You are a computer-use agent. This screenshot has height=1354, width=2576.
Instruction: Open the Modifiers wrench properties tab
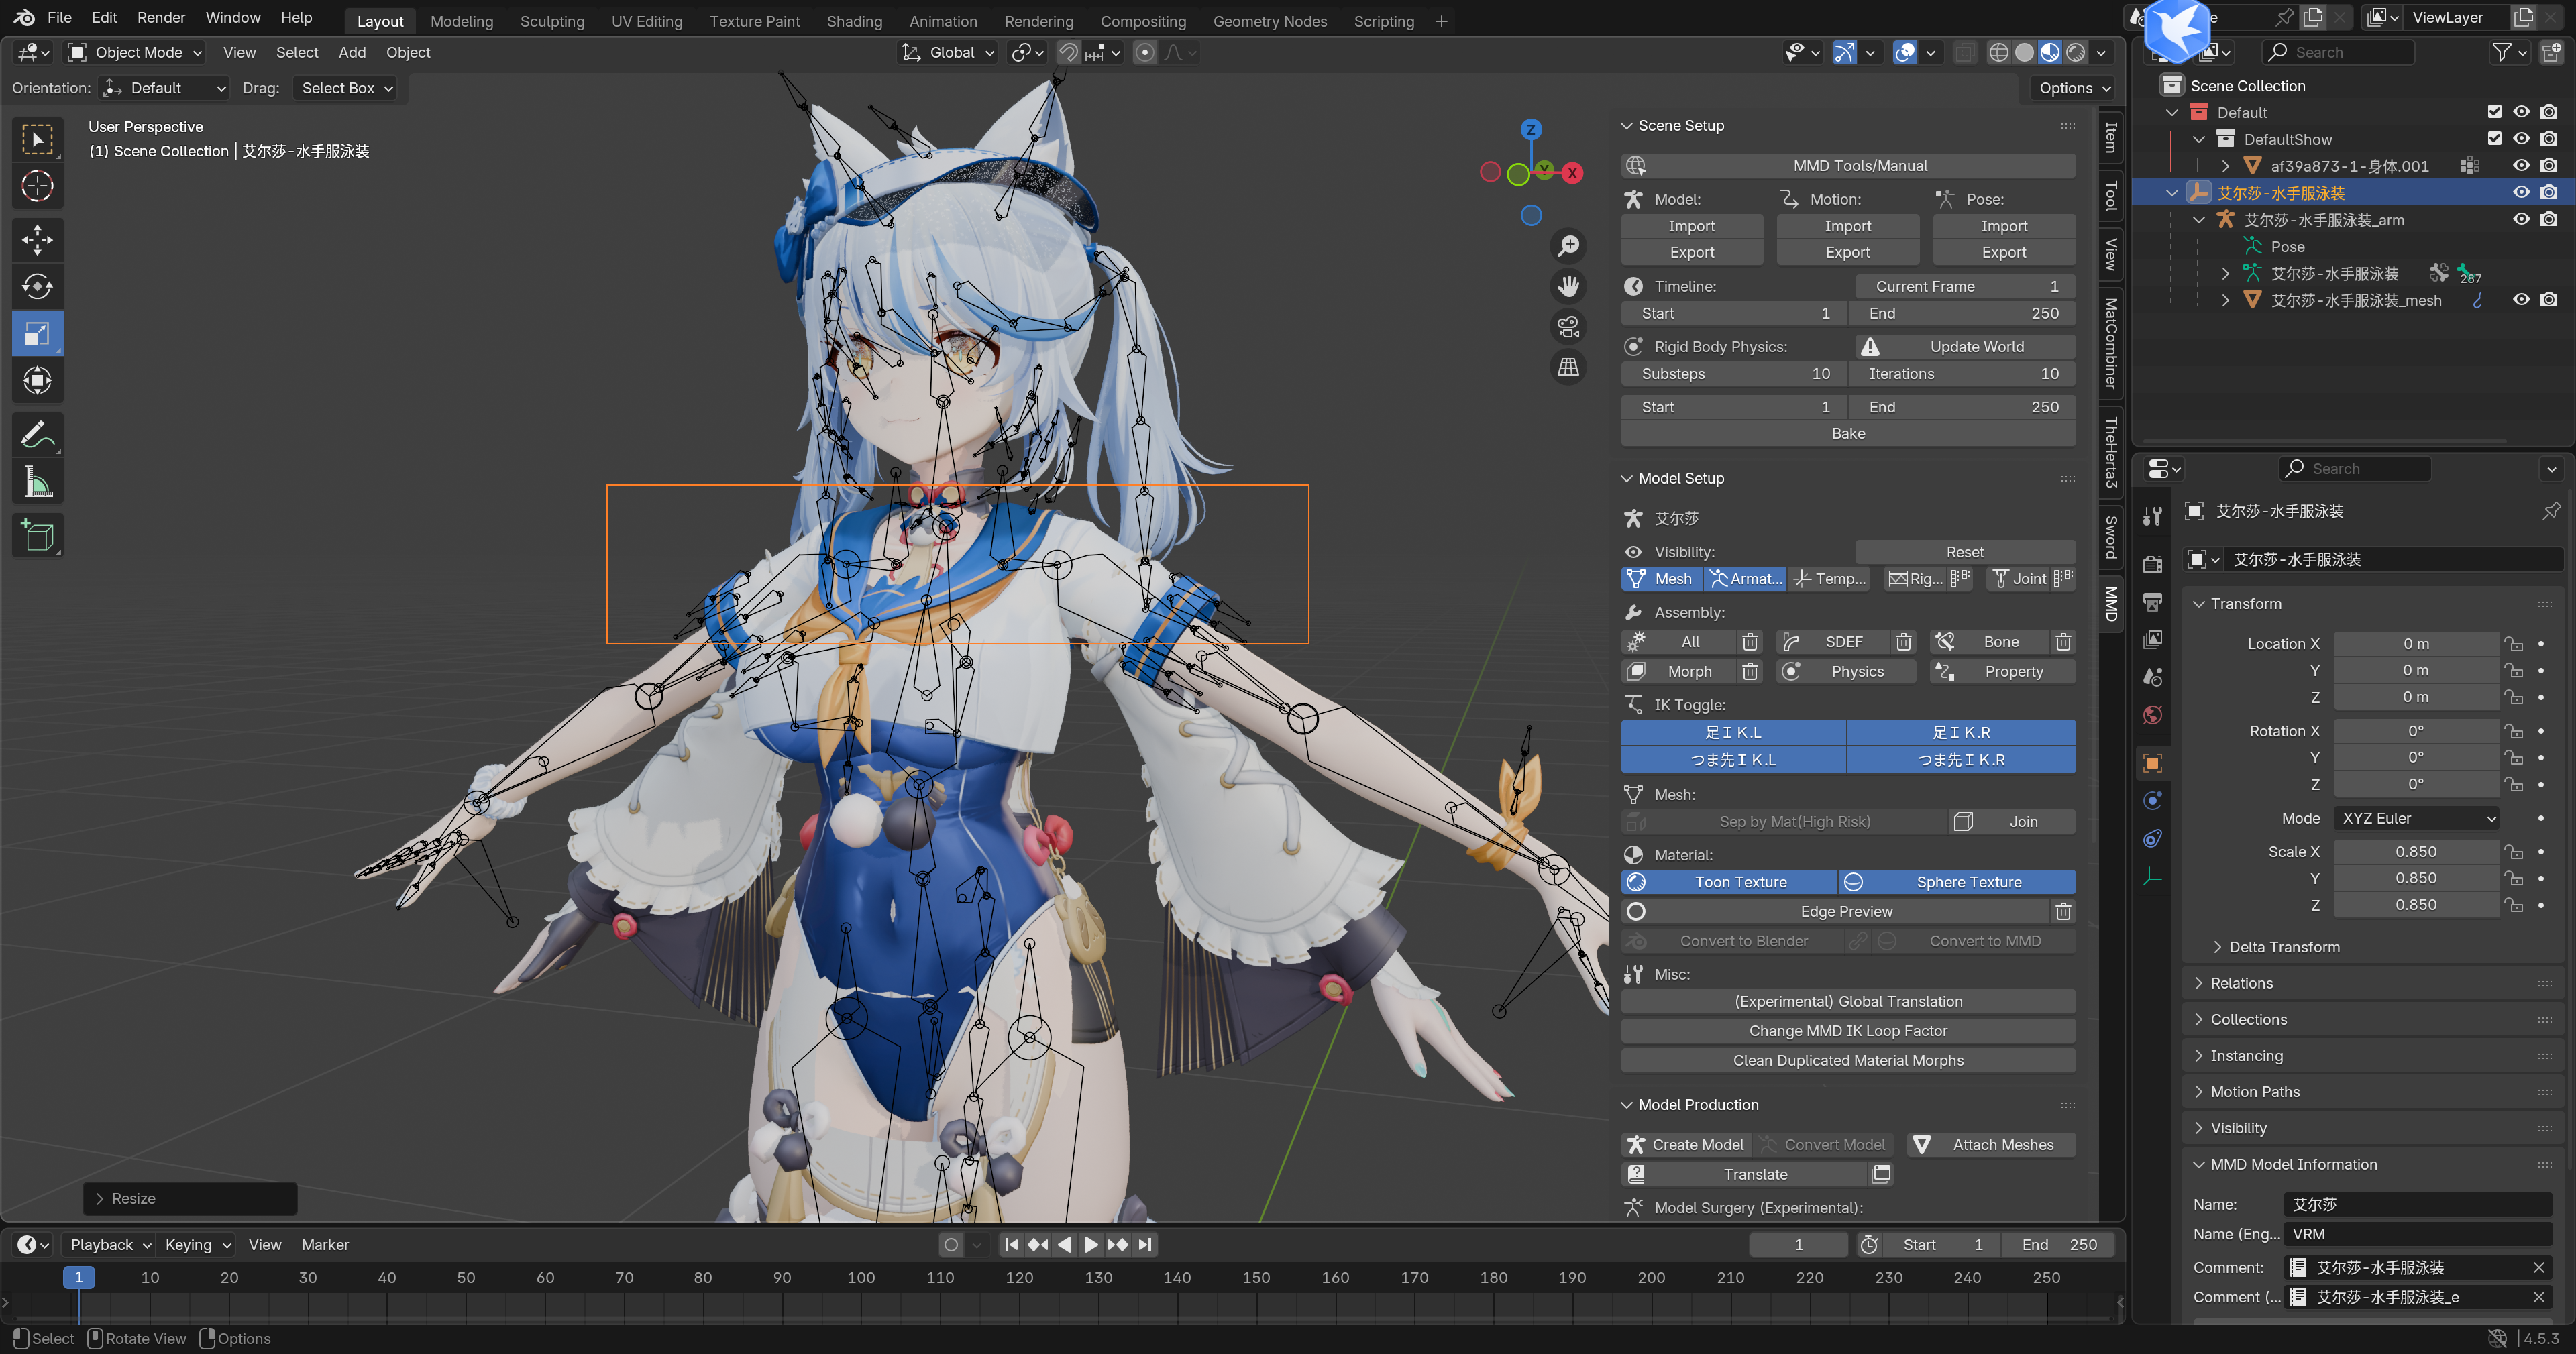click(2152, 516)
